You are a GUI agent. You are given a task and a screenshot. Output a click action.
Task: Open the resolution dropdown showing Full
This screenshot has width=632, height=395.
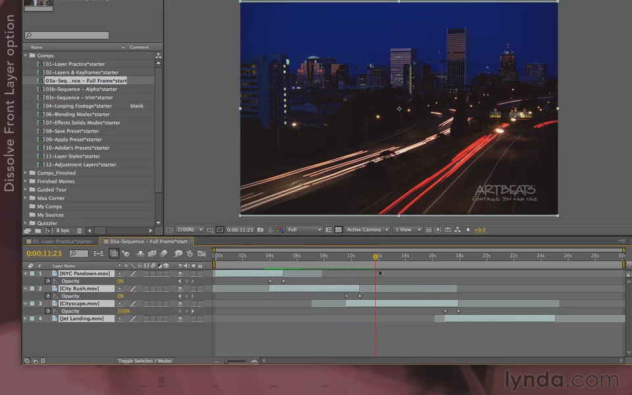point(304,230)
